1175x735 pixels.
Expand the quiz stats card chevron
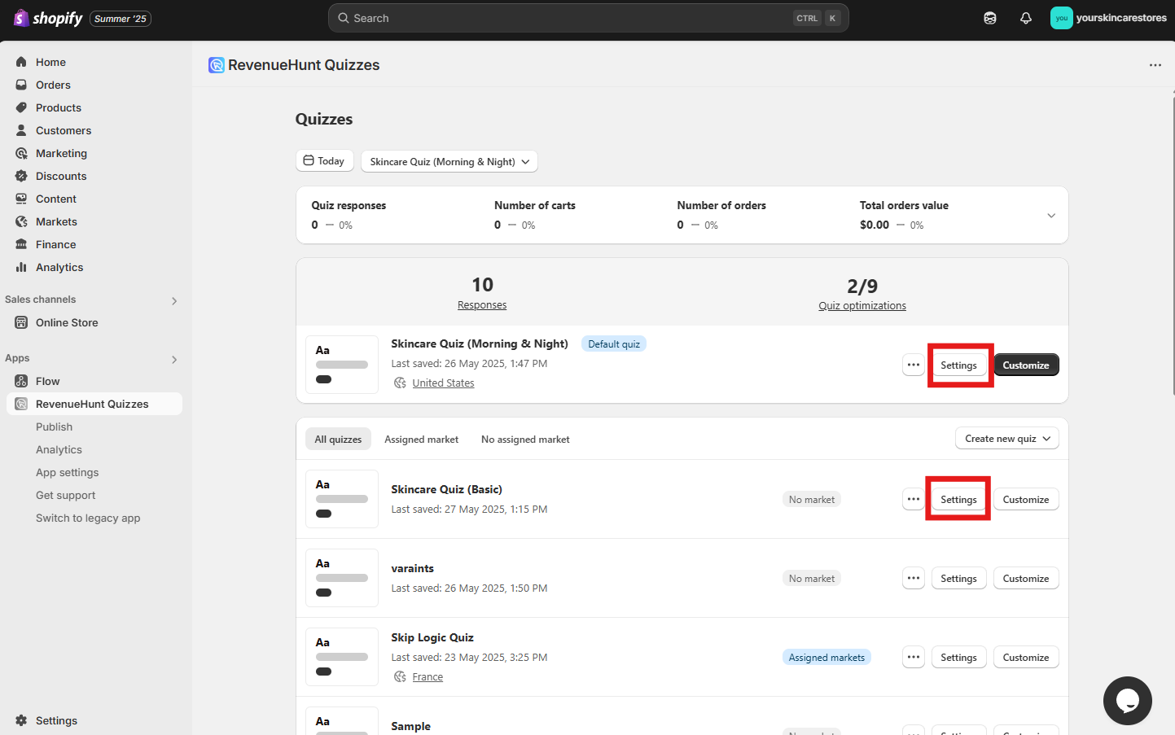coord(1051,215)
